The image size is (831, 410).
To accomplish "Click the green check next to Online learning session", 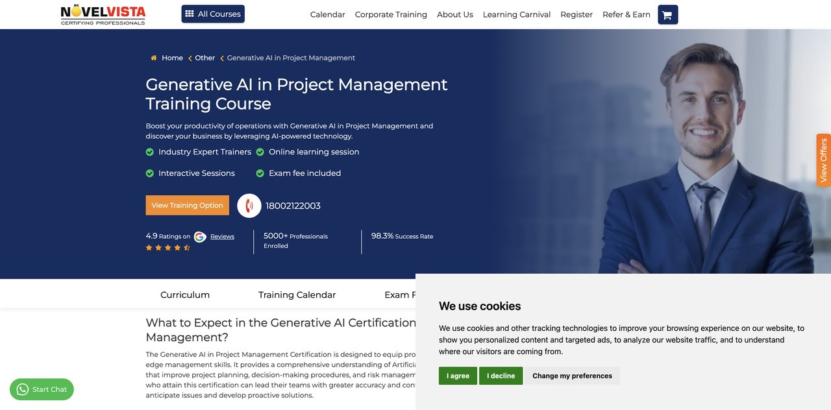I will 260,152.
